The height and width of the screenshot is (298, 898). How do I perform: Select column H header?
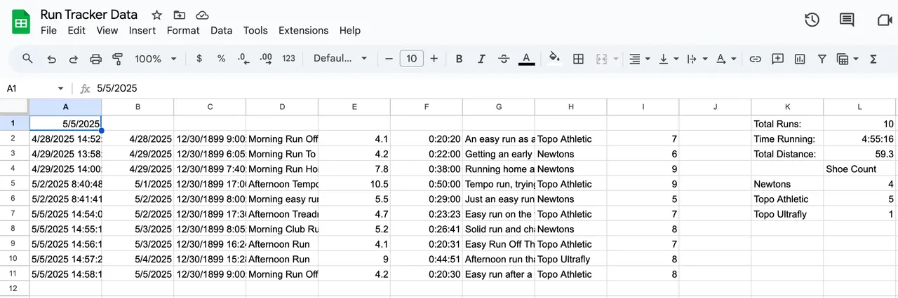coord(570,107)
